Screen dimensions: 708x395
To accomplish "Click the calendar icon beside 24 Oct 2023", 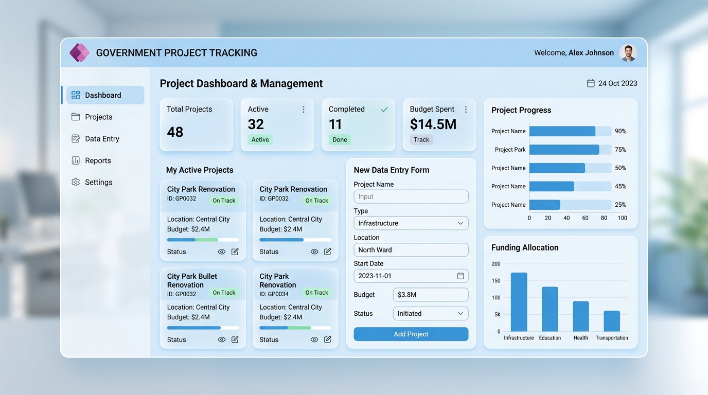I will tap(591, 83).
